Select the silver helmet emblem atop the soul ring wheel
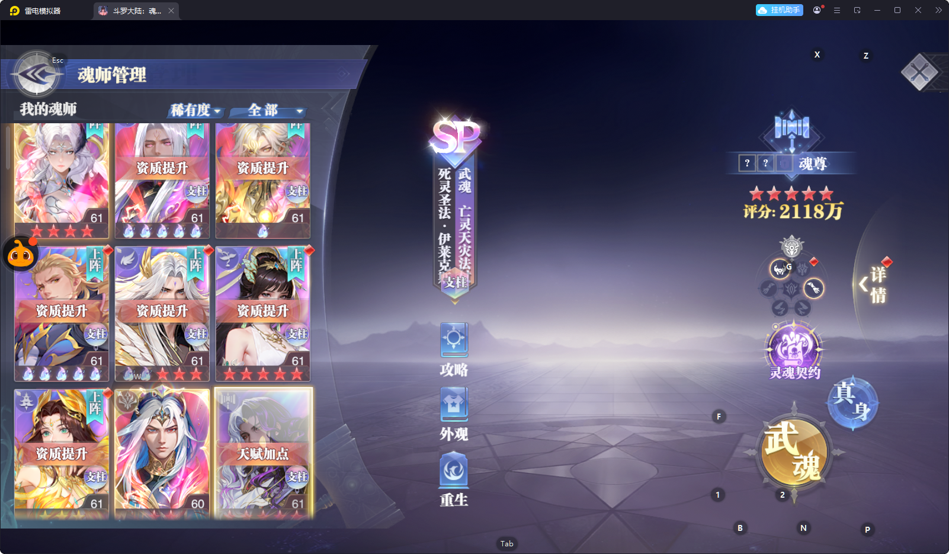This screenshot has width=949, height=554. 791,246
